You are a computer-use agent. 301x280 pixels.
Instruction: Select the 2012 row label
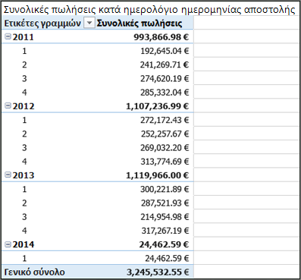coord(24,106)
